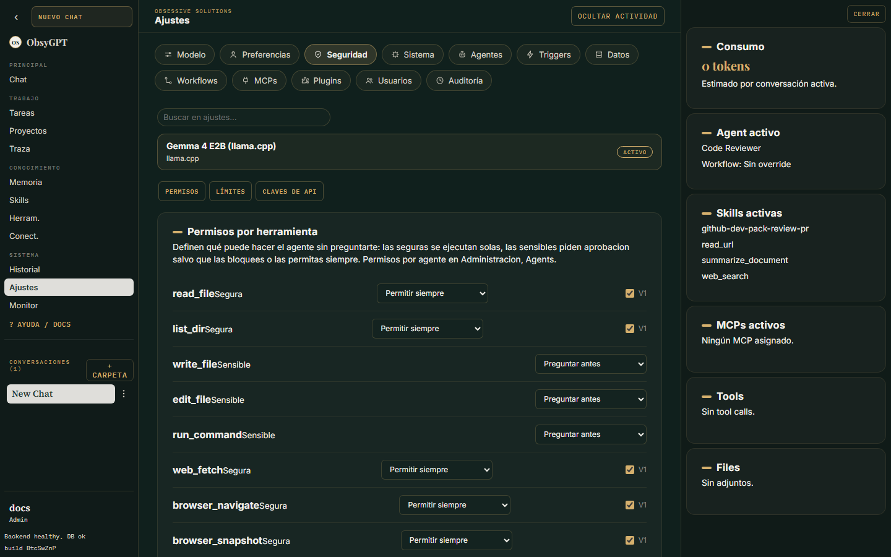Click the people icon on the Usuarios tab

click(369, 80)
